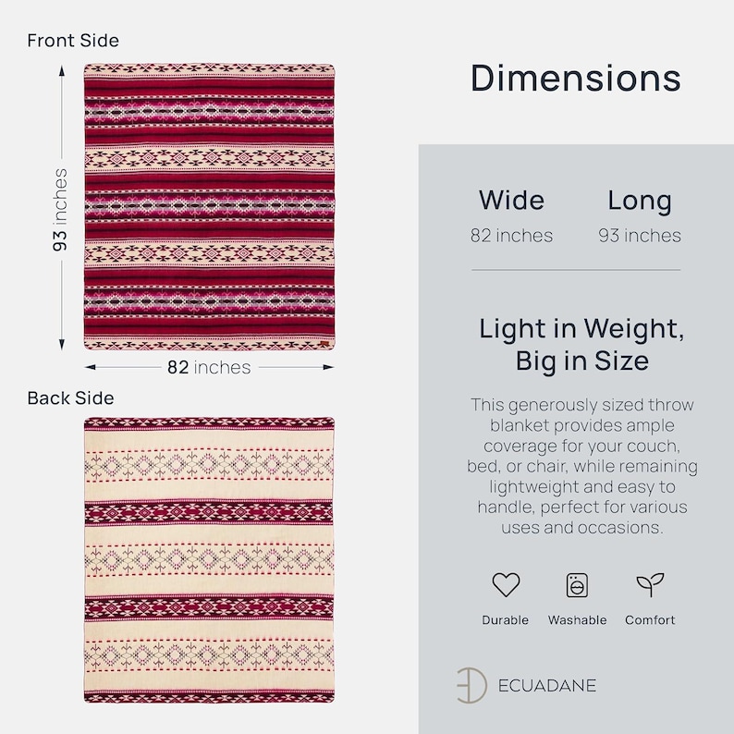Click the left arrow of width dimension
The height and width of the screenshot is (734, 734).
(91, 367)
